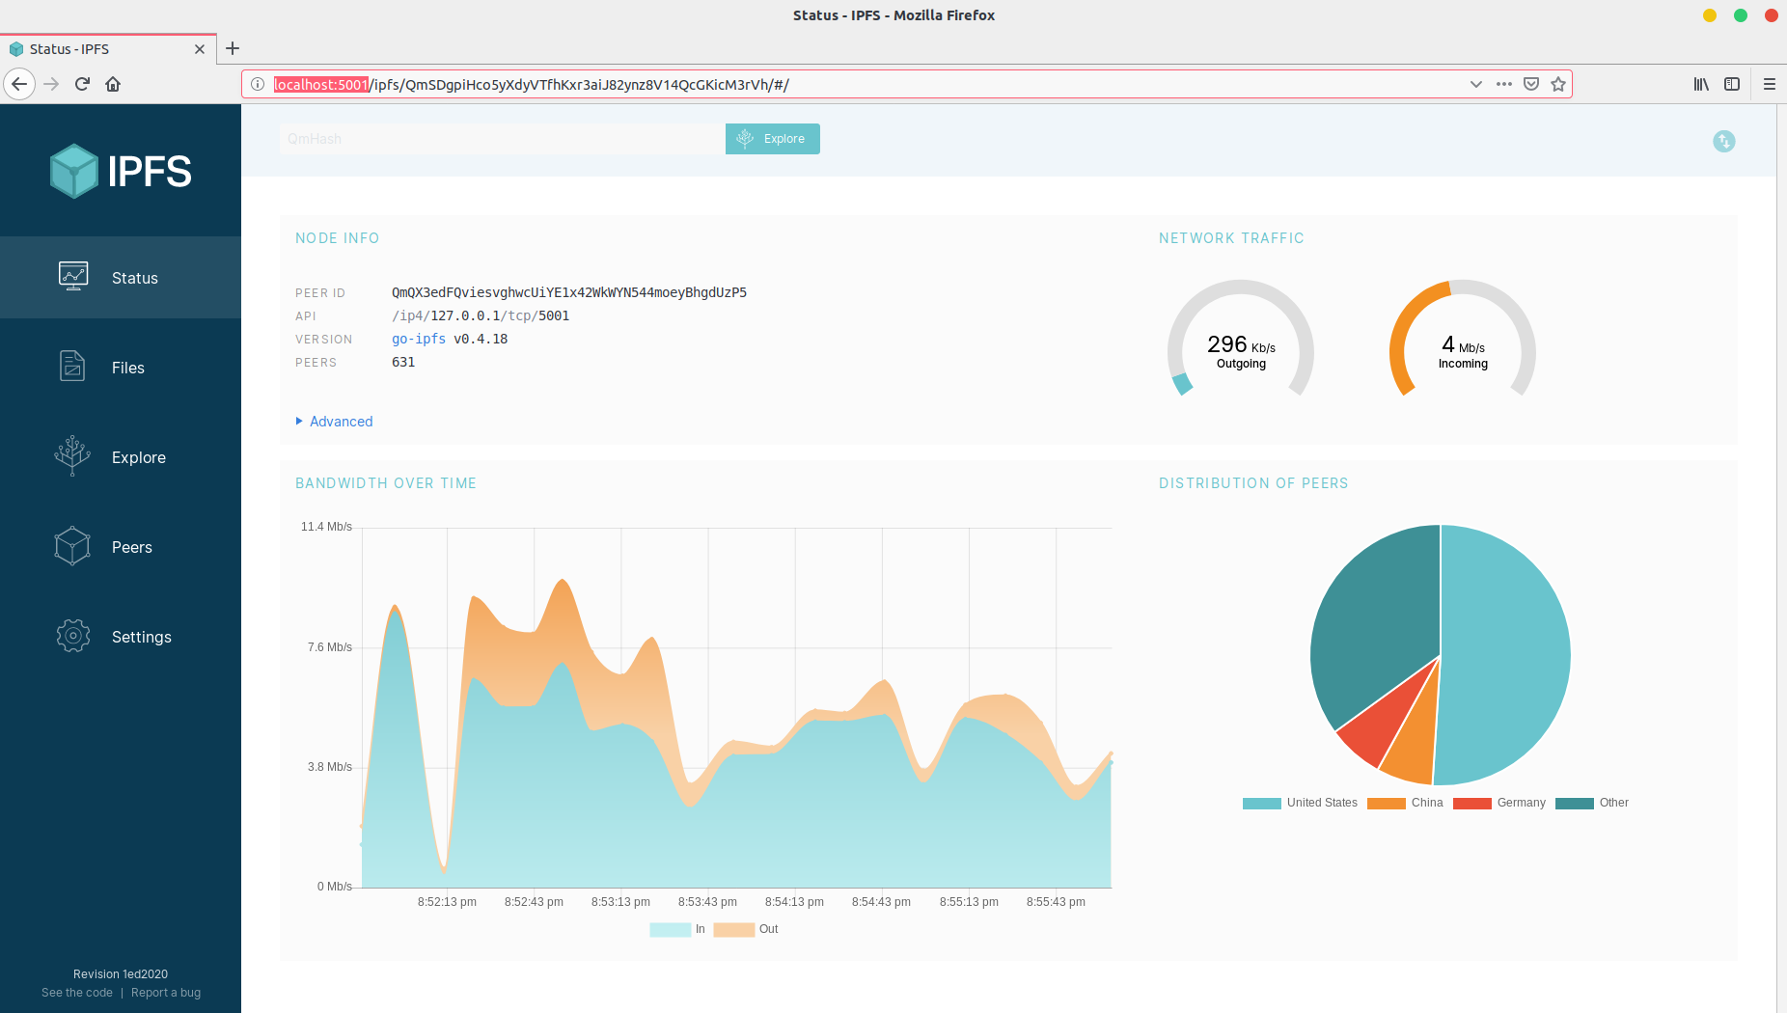
Task: Show site information icon in address bar
Action: [x=258, y=84]
